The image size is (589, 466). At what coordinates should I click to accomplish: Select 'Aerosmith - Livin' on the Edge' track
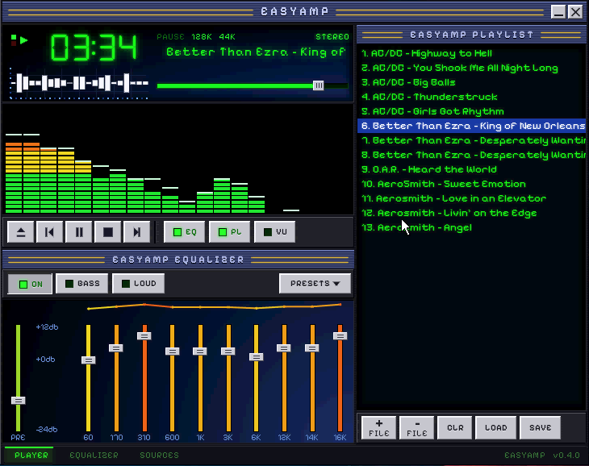point(471,213)
